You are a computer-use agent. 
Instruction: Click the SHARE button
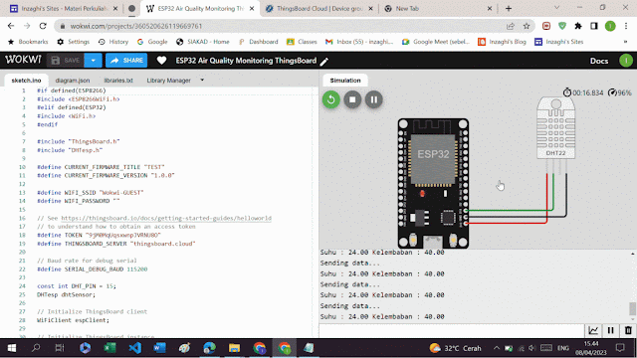coord(126,61)
